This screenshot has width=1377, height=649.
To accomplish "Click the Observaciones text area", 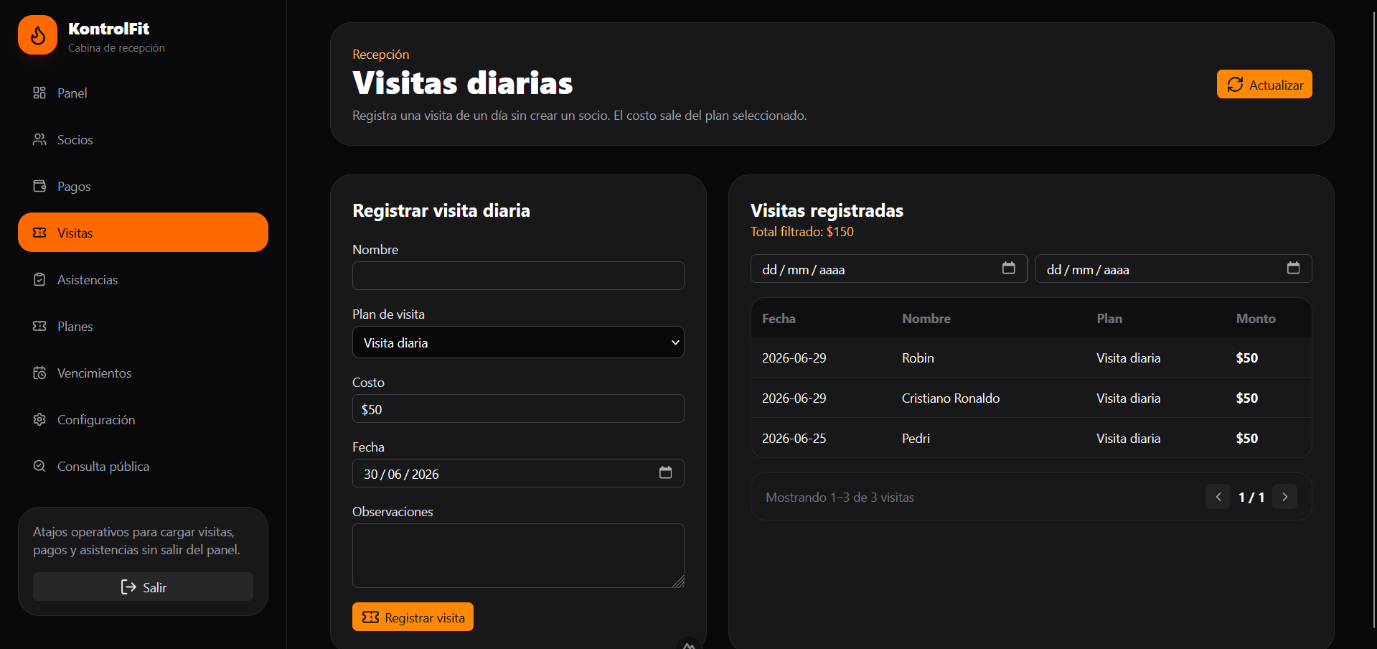I will tap(518, 556).
